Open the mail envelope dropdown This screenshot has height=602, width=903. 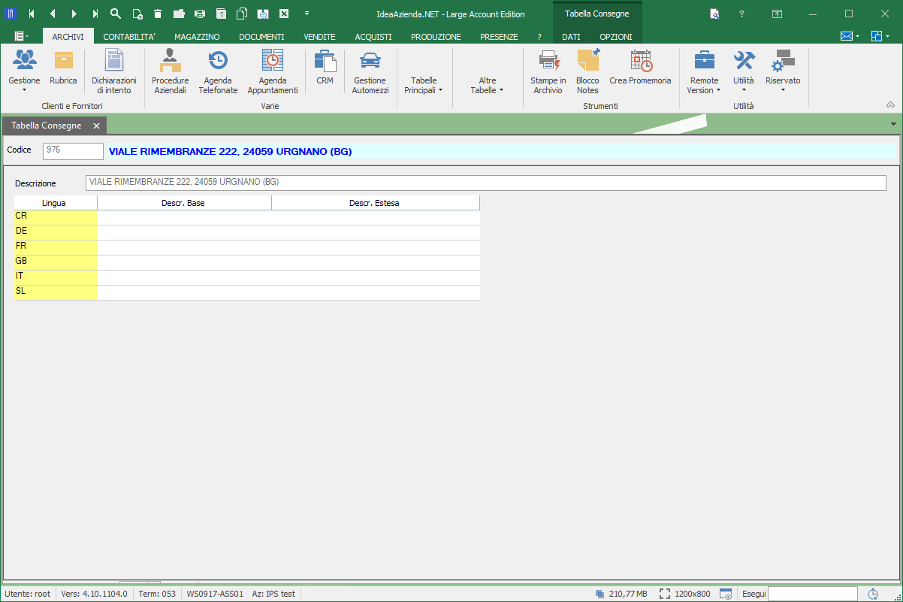pos(850,36)
